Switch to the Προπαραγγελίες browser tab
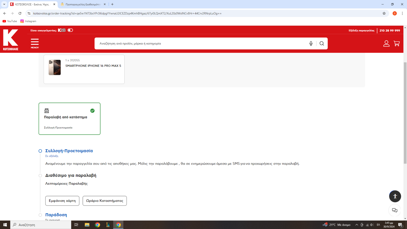Image resolution: width=407 pixels, height=229 pixels. [x=83, y=4]
